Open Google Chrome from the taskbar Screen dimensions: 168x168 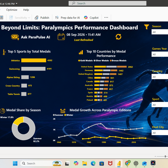(127, 163)
